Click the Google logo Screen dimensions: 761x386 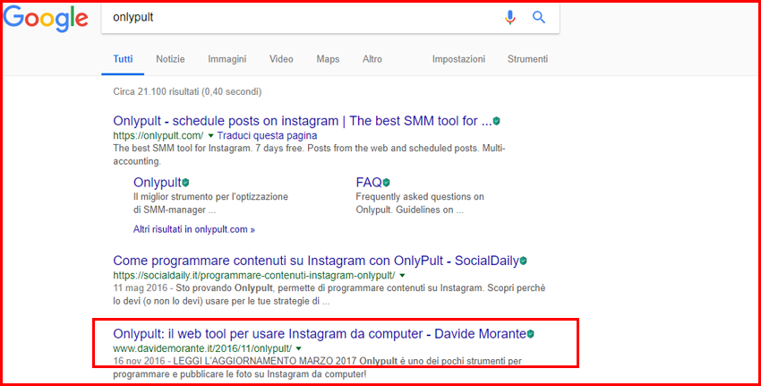pos(46,19)
